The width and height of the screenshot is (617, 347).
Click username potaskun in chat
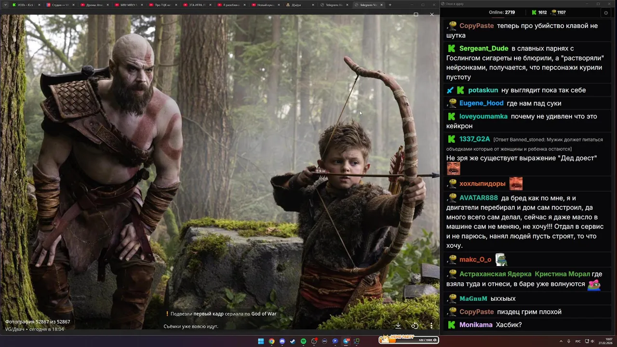[483, 90]
